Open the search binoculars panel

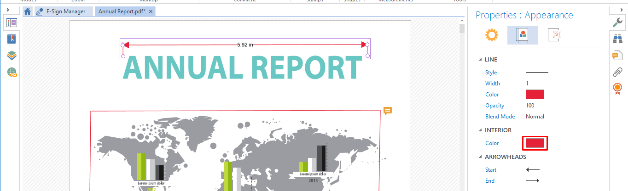(x=617, y=39)
